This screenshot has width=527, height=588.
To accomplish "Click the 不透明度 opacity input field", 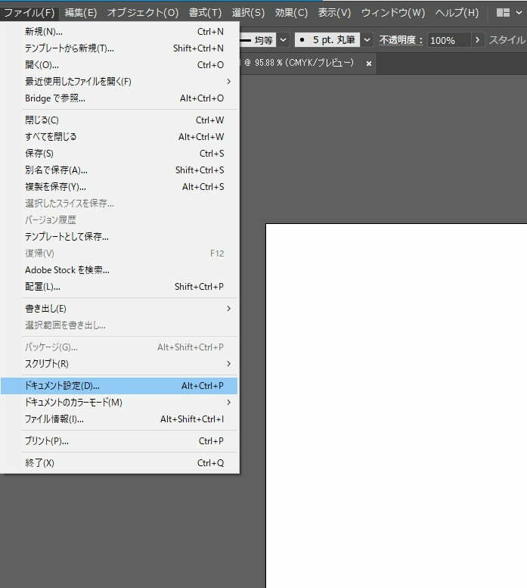I will (x=448, y=40).
